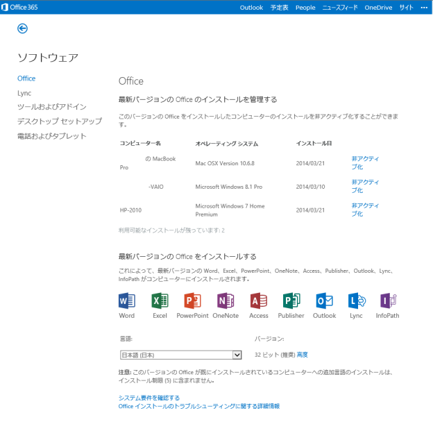Open 予定表 in the top navigation bar
The image size is (433, 422).
279,8
